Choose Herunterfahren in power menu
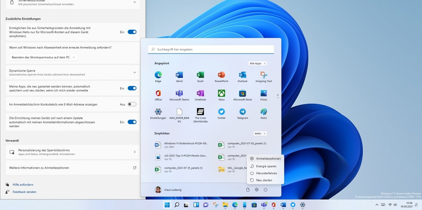The image size is (422, 210). 265,173
